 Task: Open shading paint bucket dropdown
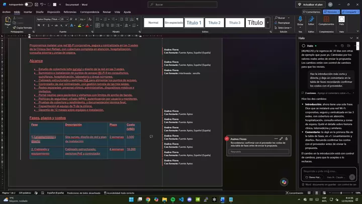(x=129, y=26)
